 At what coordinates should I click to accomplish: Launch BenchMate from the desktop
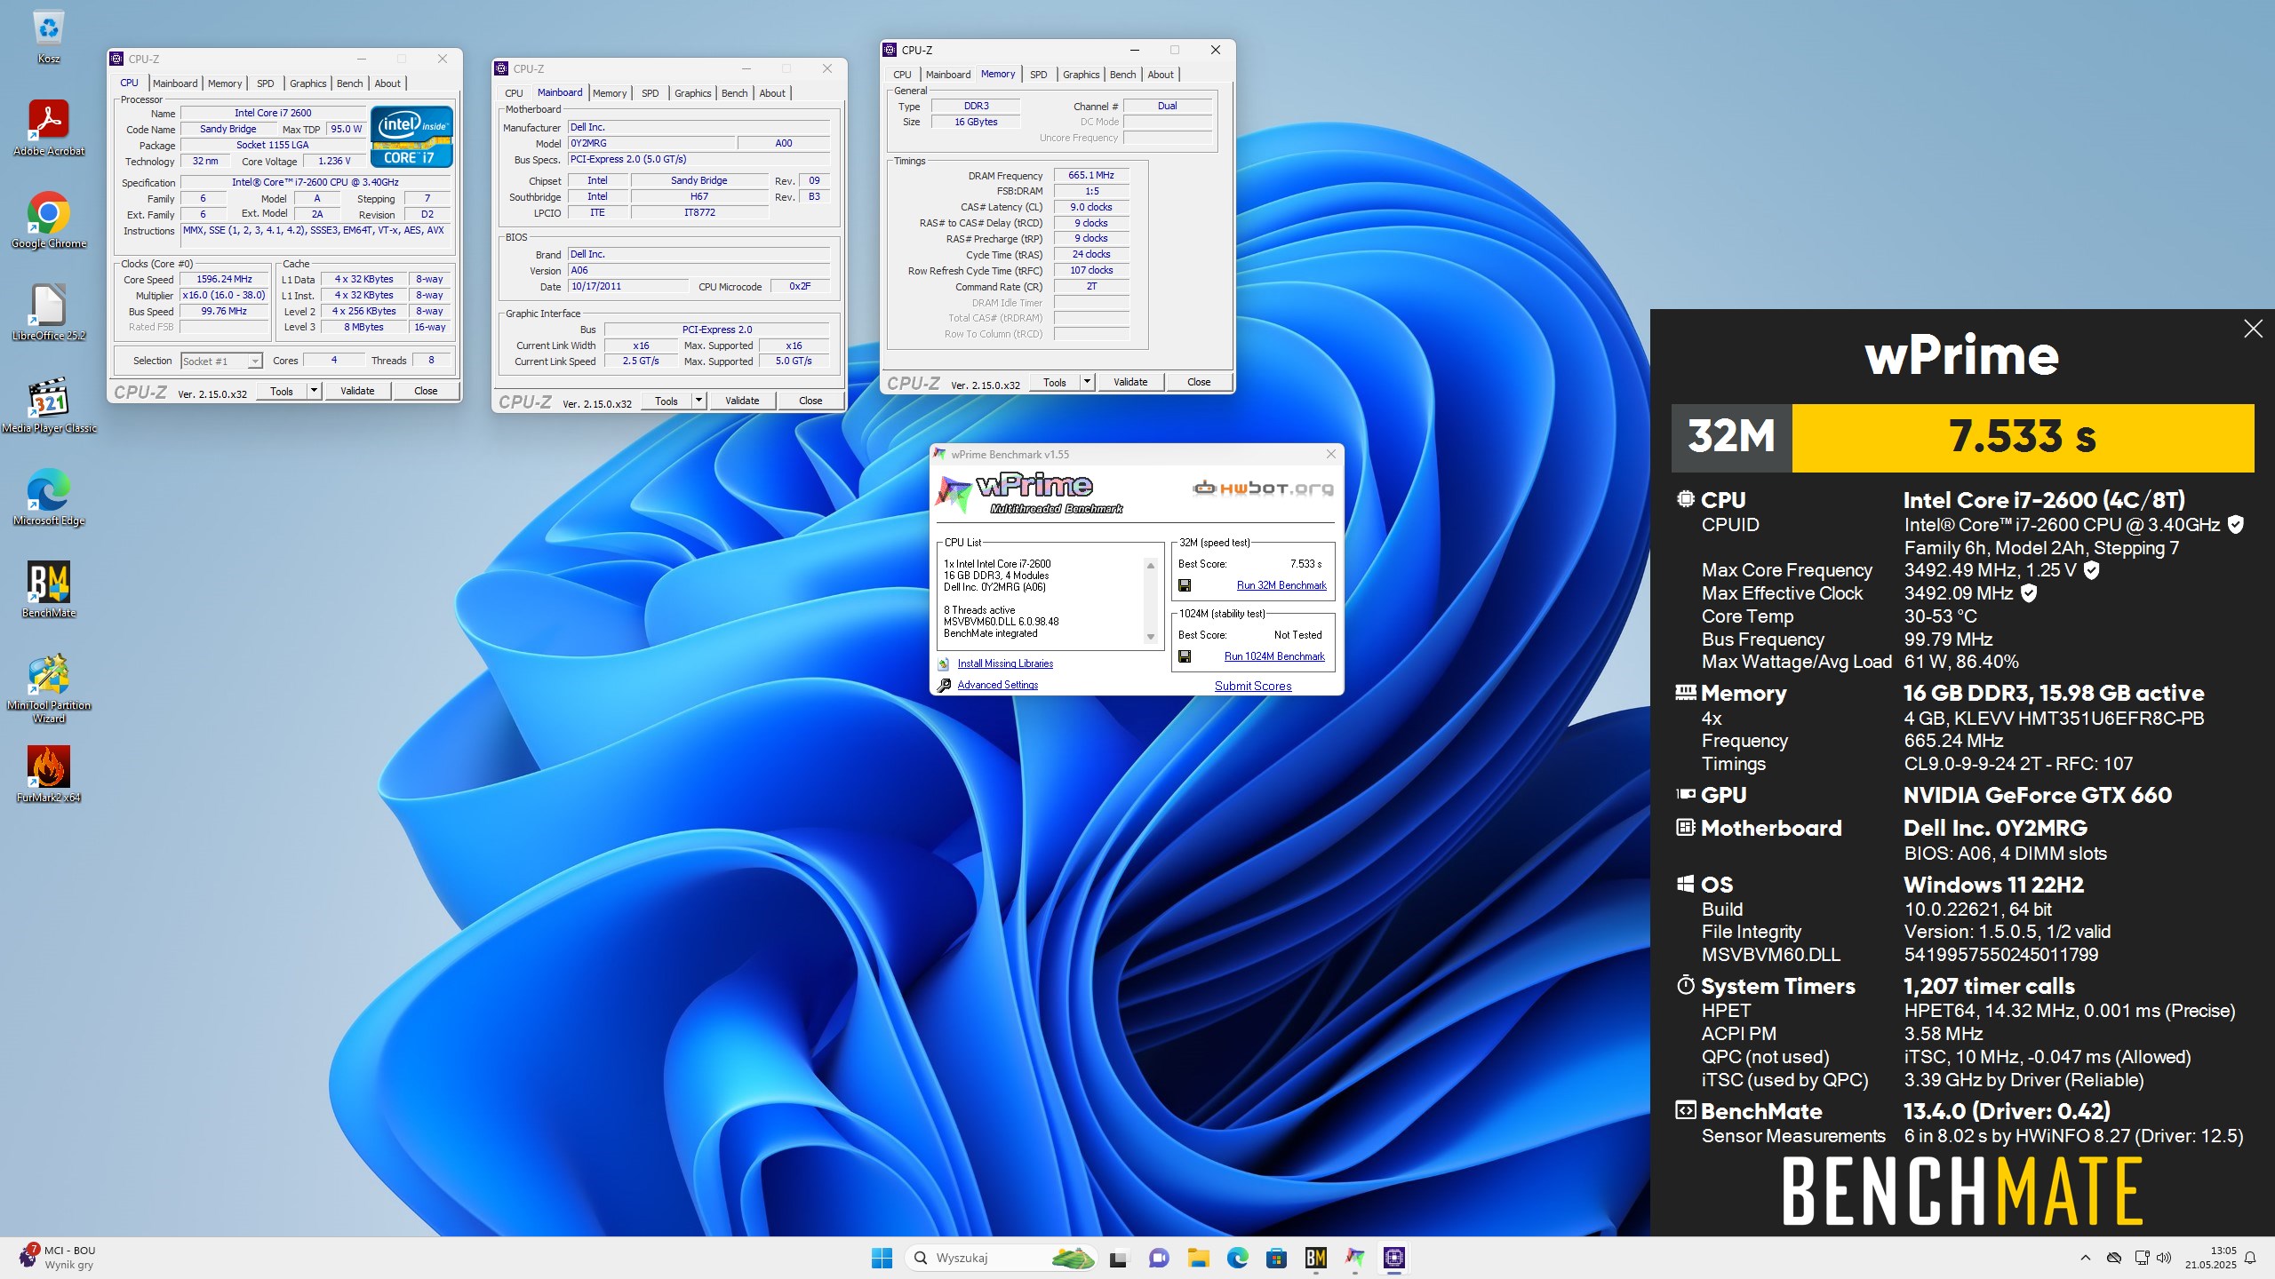click(x=49, y=591)
